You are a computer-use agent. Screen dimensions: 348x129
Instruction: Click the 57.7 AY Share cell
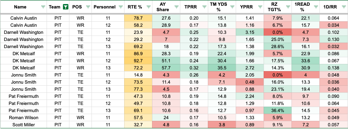[166, 68]
